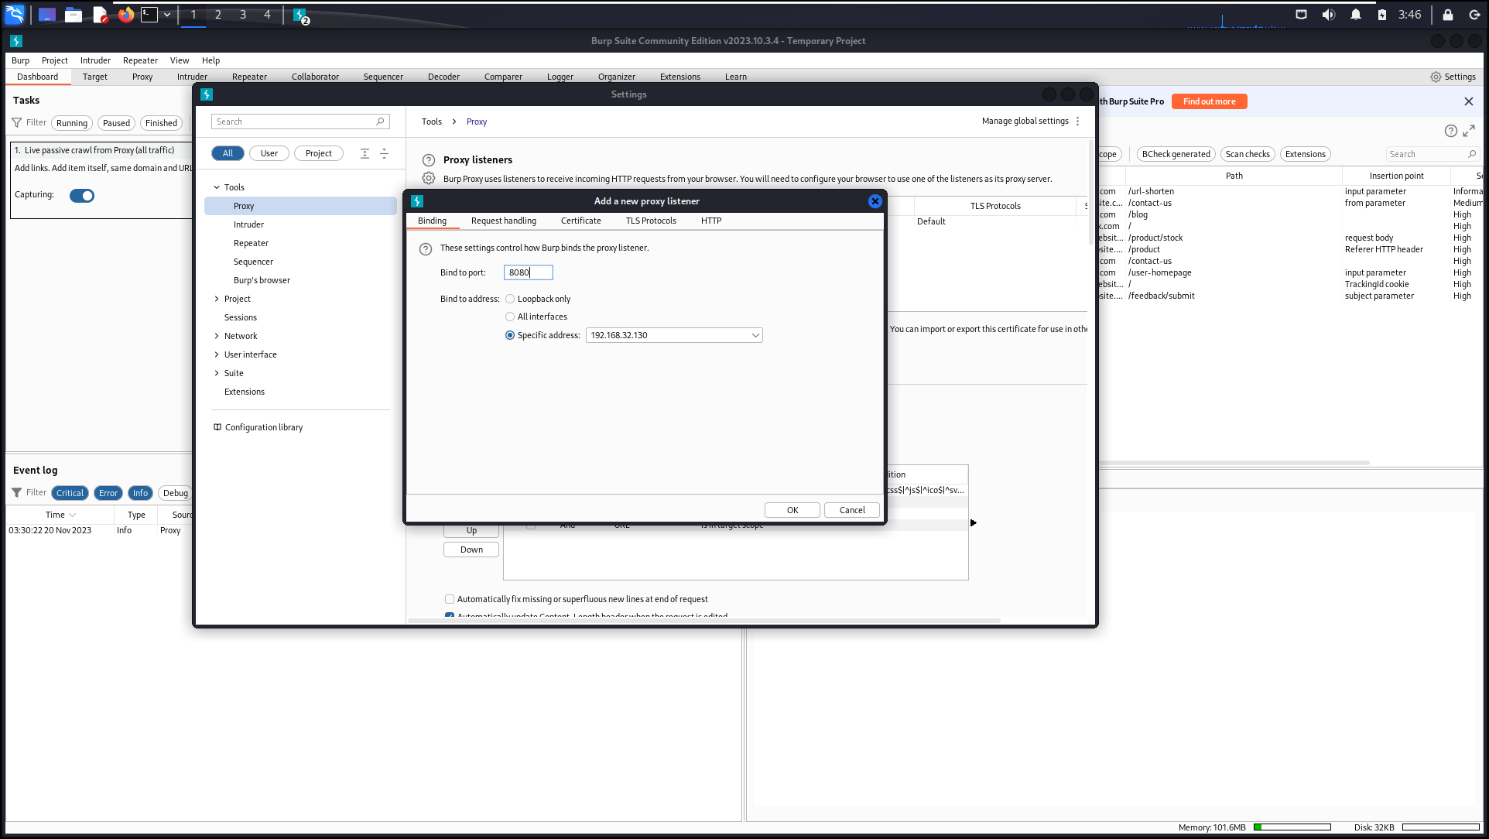
Task: Open the Decoder main tab
Action: pyautogui.click(x=443, y=77)
